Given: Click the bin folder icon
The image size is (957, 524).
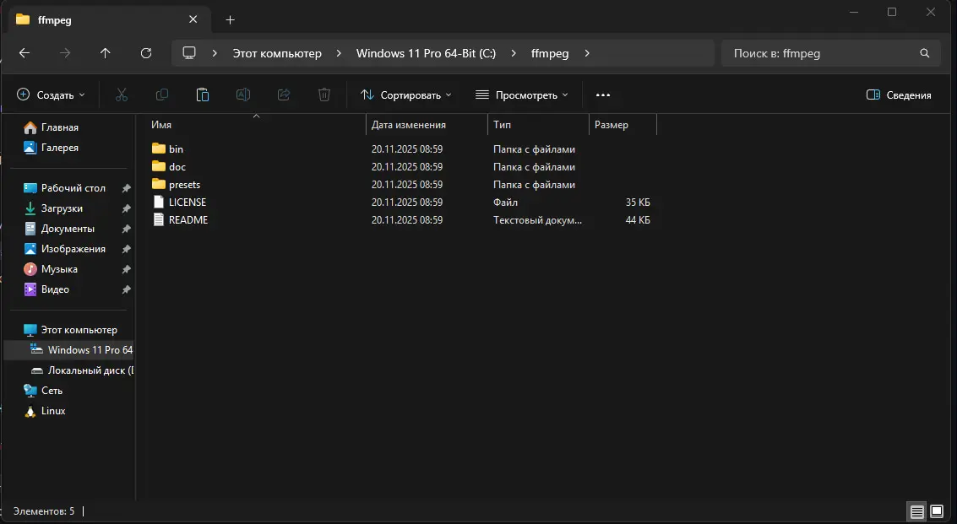Looking at the screenshot, I should (159, 149).
